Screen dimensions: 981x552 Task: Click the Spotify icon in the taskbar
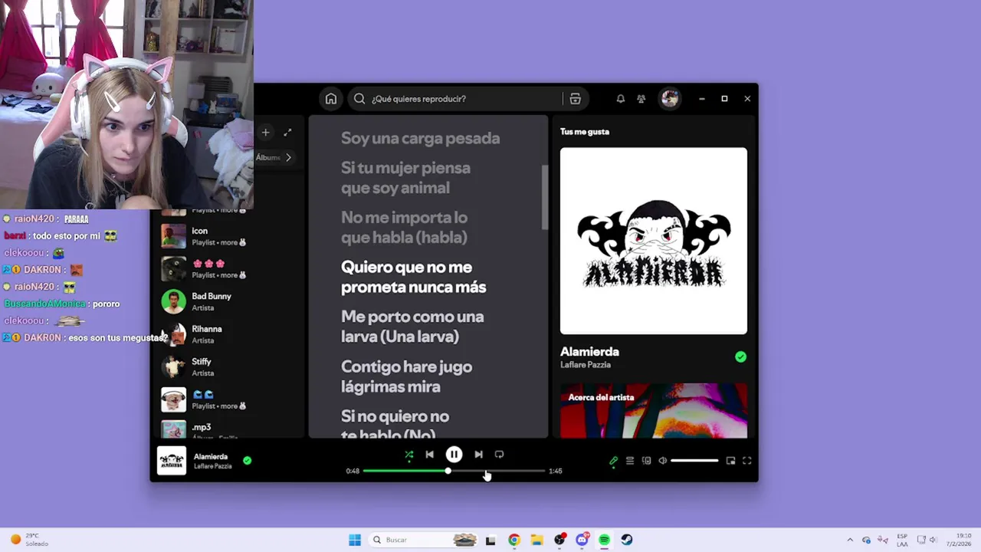point(604,540)
